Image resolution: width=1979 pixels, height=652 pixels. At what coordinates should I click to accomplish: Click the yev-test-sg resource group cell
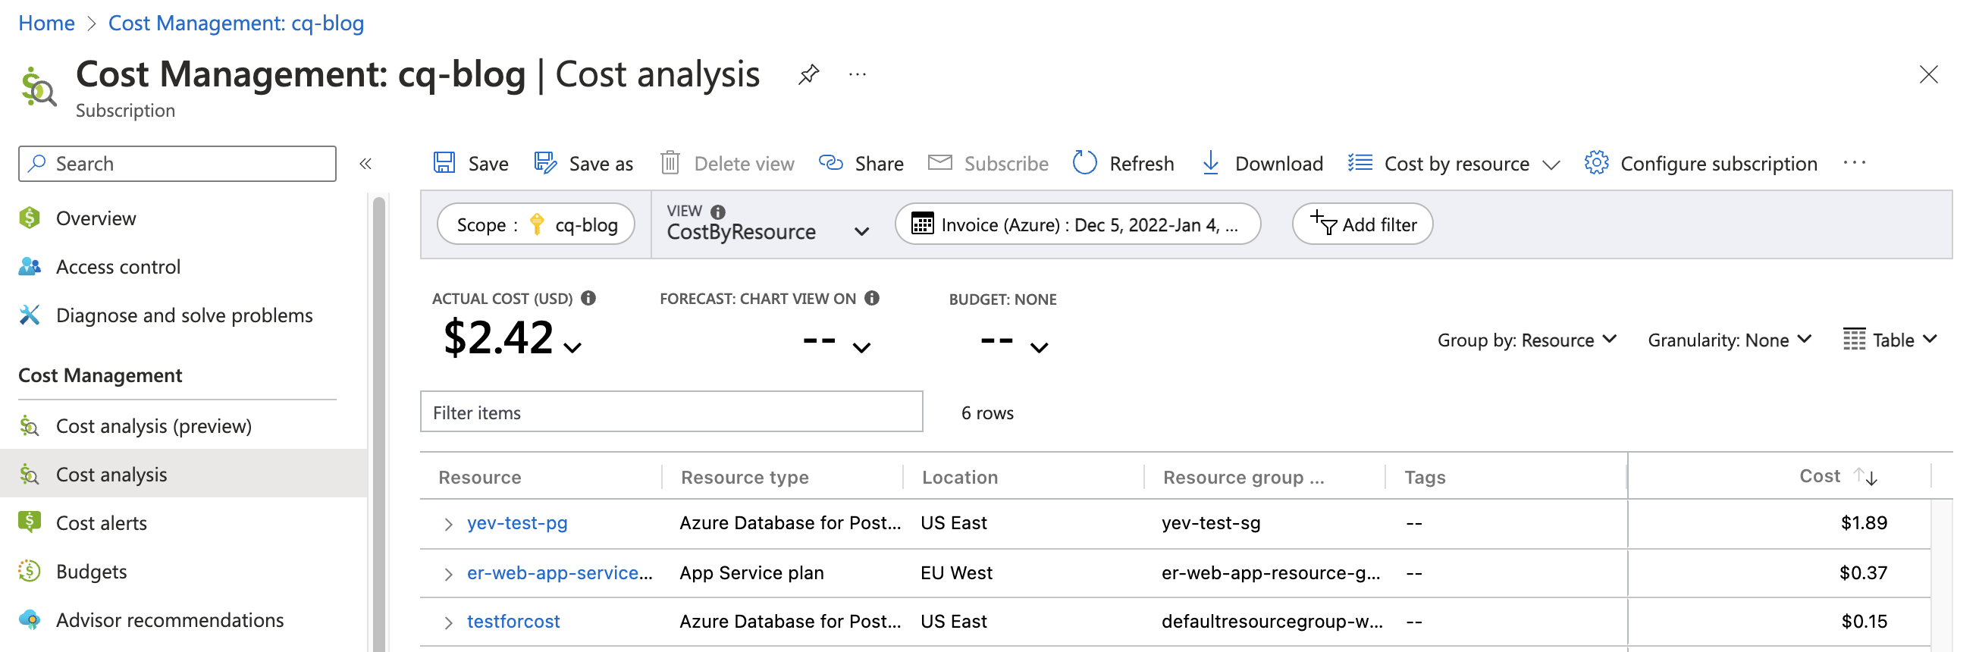1211,523
